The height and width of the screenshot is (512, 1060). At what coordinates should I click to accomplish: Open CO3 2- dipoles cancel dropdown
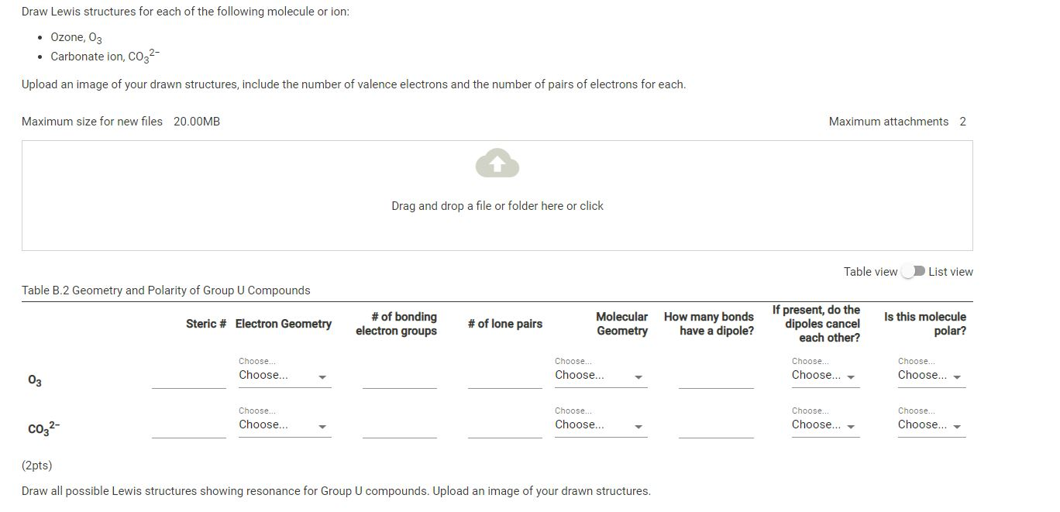point(825,424)
